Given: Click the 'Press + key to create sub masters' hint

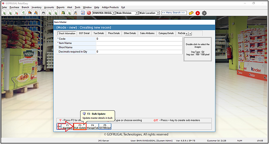Looking at the screenshot, I should pyautogui.click(x=180, y=120).
